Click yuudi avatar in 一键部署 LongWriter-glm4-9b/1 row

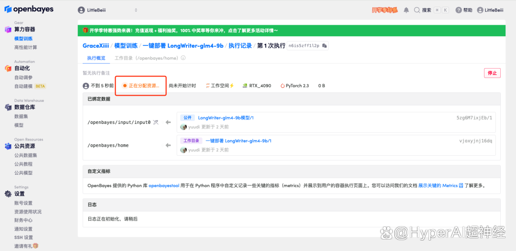183,150
